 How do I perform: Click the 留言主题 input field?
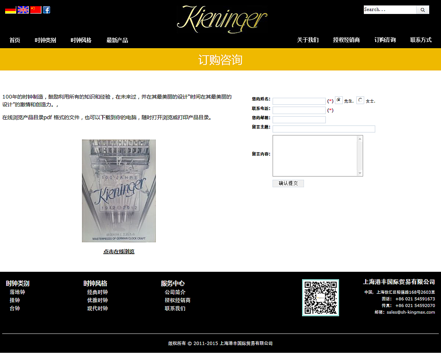click(324, 129)
